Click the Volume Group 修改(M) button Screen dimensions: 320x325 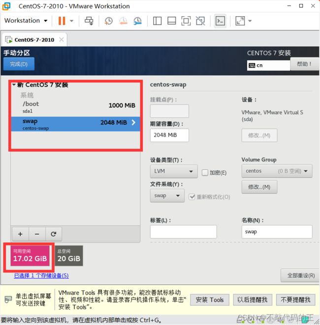[259, 187]
